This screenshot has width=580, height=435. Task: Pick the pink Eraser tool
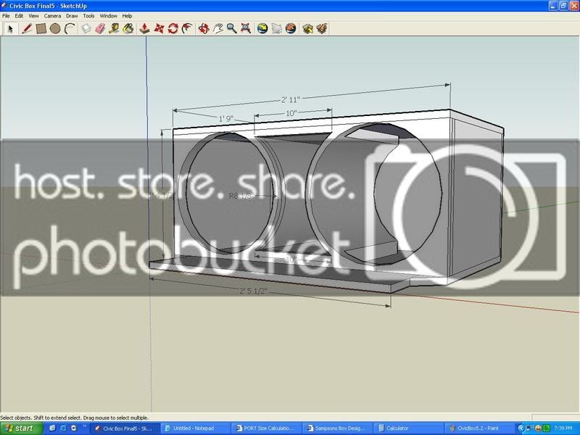100,28
